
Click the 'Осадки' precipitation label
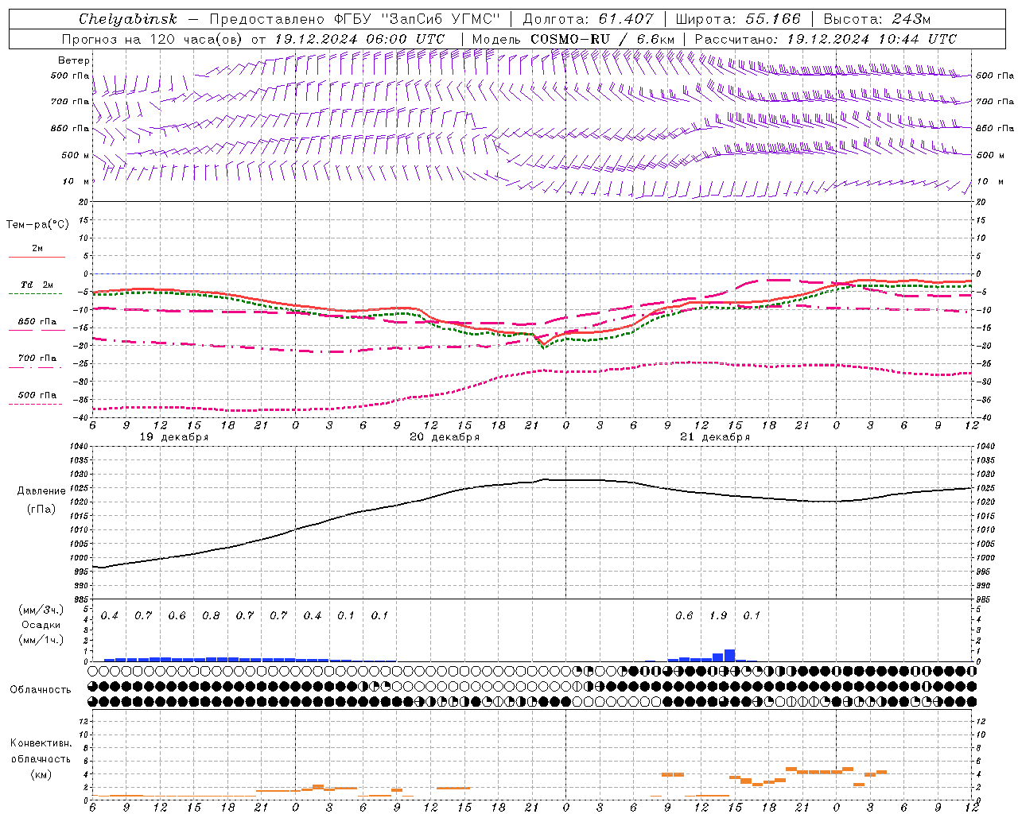(x=41, y=625)
